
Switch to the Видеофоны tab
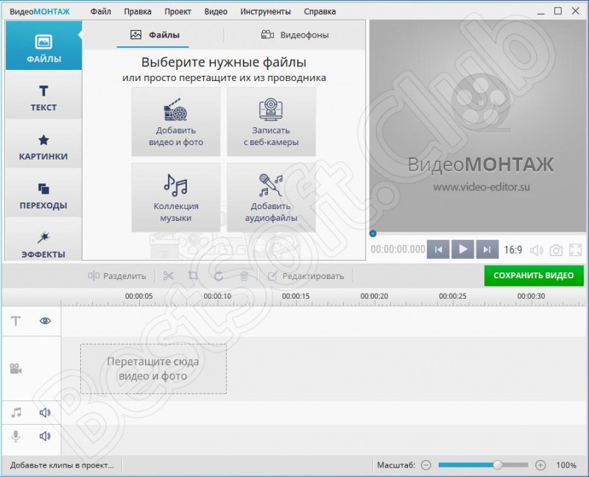coord(295,35)
